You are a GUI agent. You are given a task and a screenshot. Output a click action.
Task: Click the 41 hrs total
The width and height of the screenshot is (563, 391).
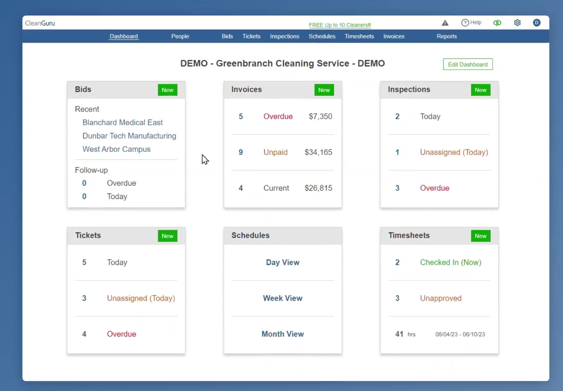pos(406,334)
